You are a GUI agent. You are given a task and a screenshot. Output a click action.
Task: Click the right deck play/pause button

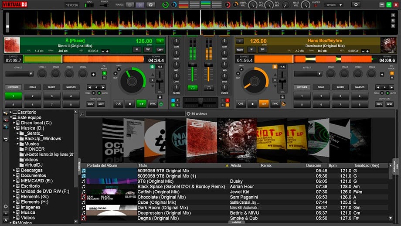click(x=264, y=104)
